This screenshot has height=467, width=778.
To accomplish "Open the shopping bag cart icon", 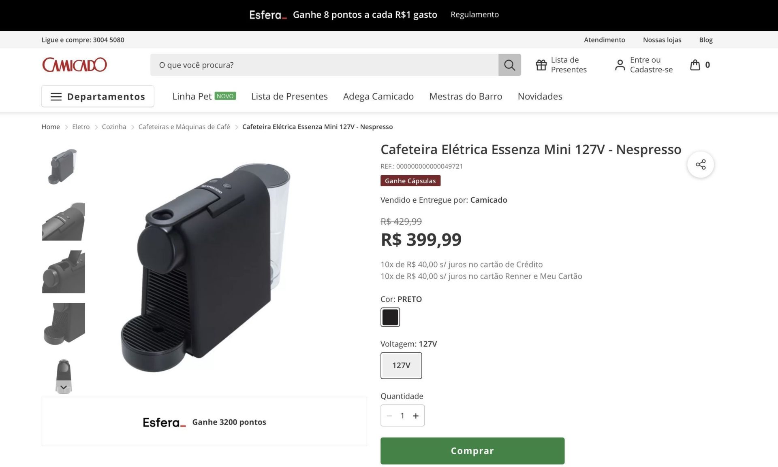I will click(695, 65).
